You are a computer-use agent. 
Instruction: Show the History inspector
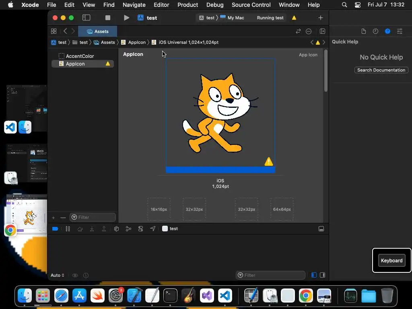click(375, 31)
